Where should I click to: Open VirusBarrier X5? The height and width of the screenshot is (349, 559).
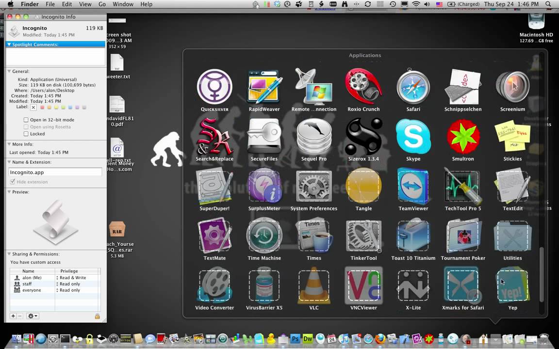click(x=264, y=285)
